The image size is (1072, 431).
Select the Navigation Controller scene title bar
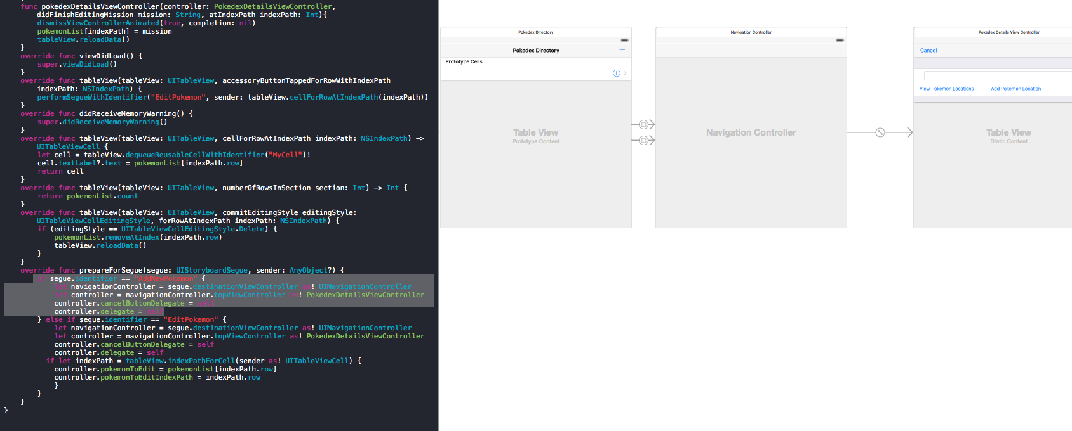click(751, 32)
